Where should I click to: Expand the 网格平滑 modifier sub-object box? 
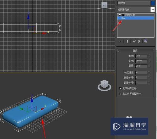tap(123, 15)
